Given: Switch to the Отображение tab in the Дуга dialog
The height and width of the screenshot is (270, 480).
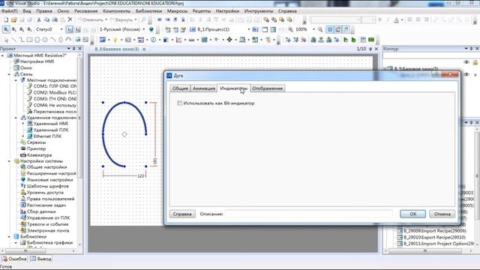Looking at the screenshot, I should [267, 88].
